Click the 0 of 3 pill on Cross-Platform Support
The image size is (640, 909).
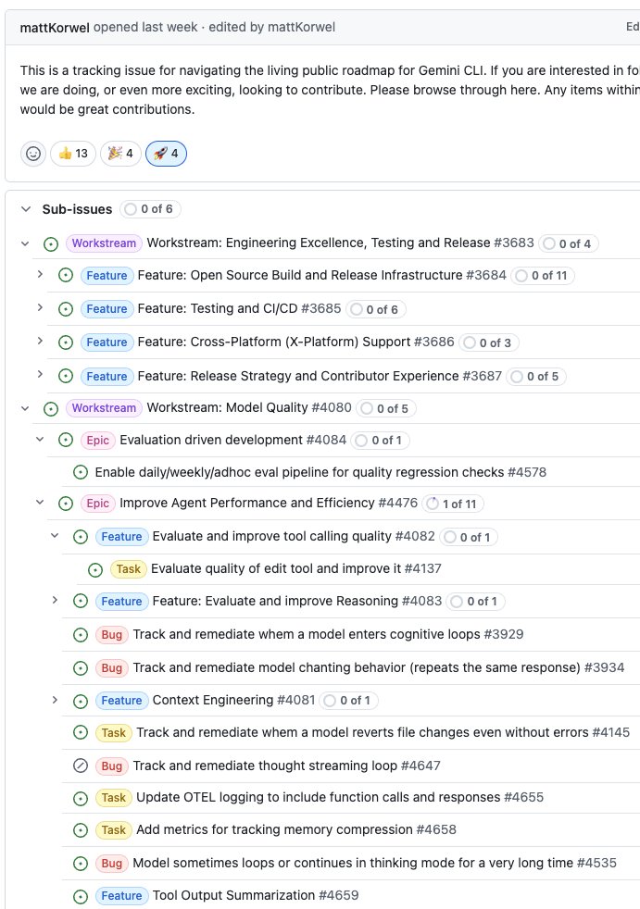coord(488,342)
